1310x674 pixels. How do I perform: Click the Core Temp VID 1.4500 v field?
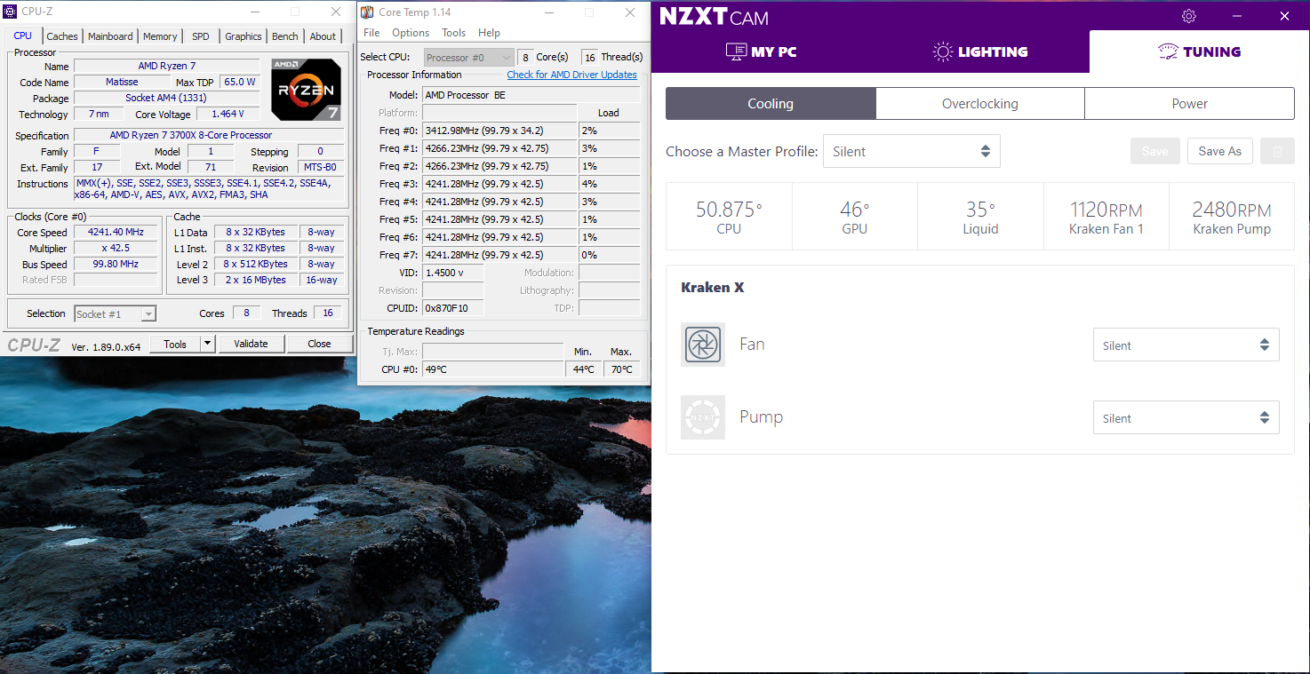(x=453, y=273)
